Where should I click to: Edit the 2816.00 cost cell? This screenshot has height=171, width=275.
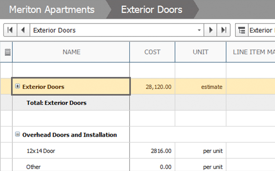152,151
